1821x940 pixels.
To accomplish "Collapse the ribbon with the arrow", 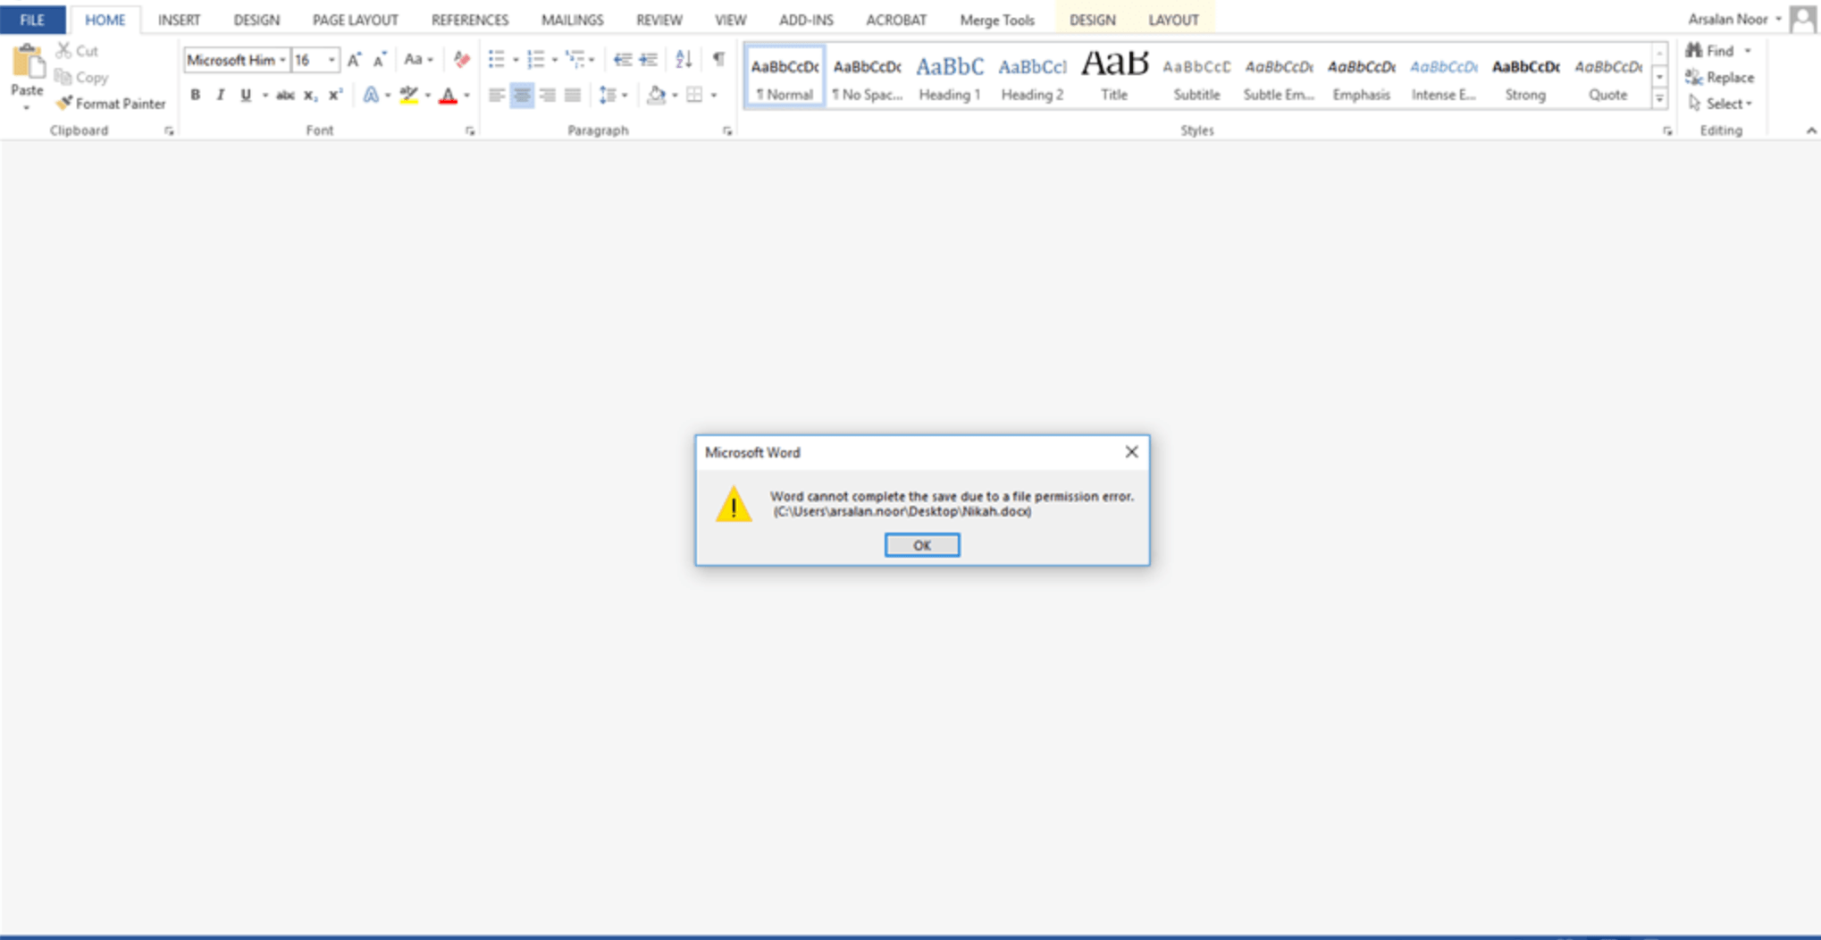I will pos(1810,131).
